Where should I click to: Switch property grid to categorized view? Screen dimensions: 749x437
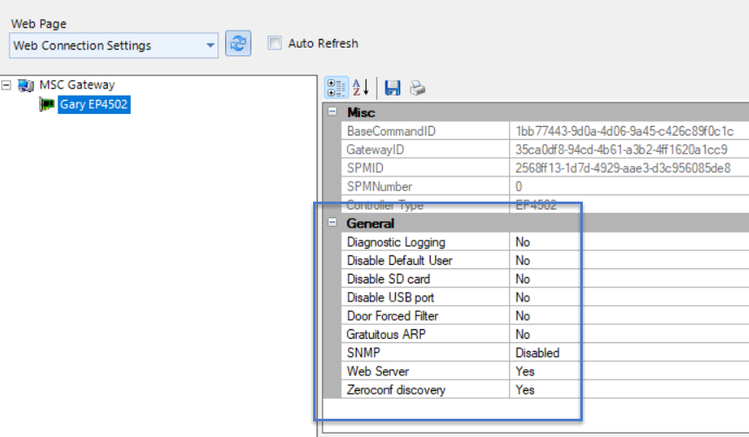click(337, 88)
